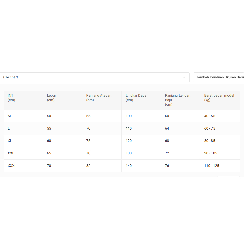Click the Panjang Lengan value 64 cell

[167, 129]
